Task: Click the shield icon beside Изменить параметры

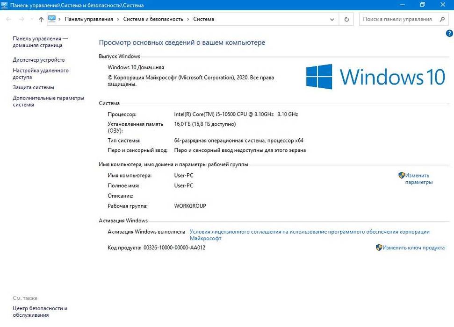Action: [401, 175]
